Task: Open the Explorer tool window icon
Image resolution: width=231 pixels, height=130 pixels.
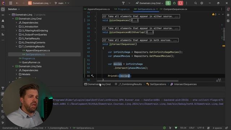Action: [x=3, y=9]
